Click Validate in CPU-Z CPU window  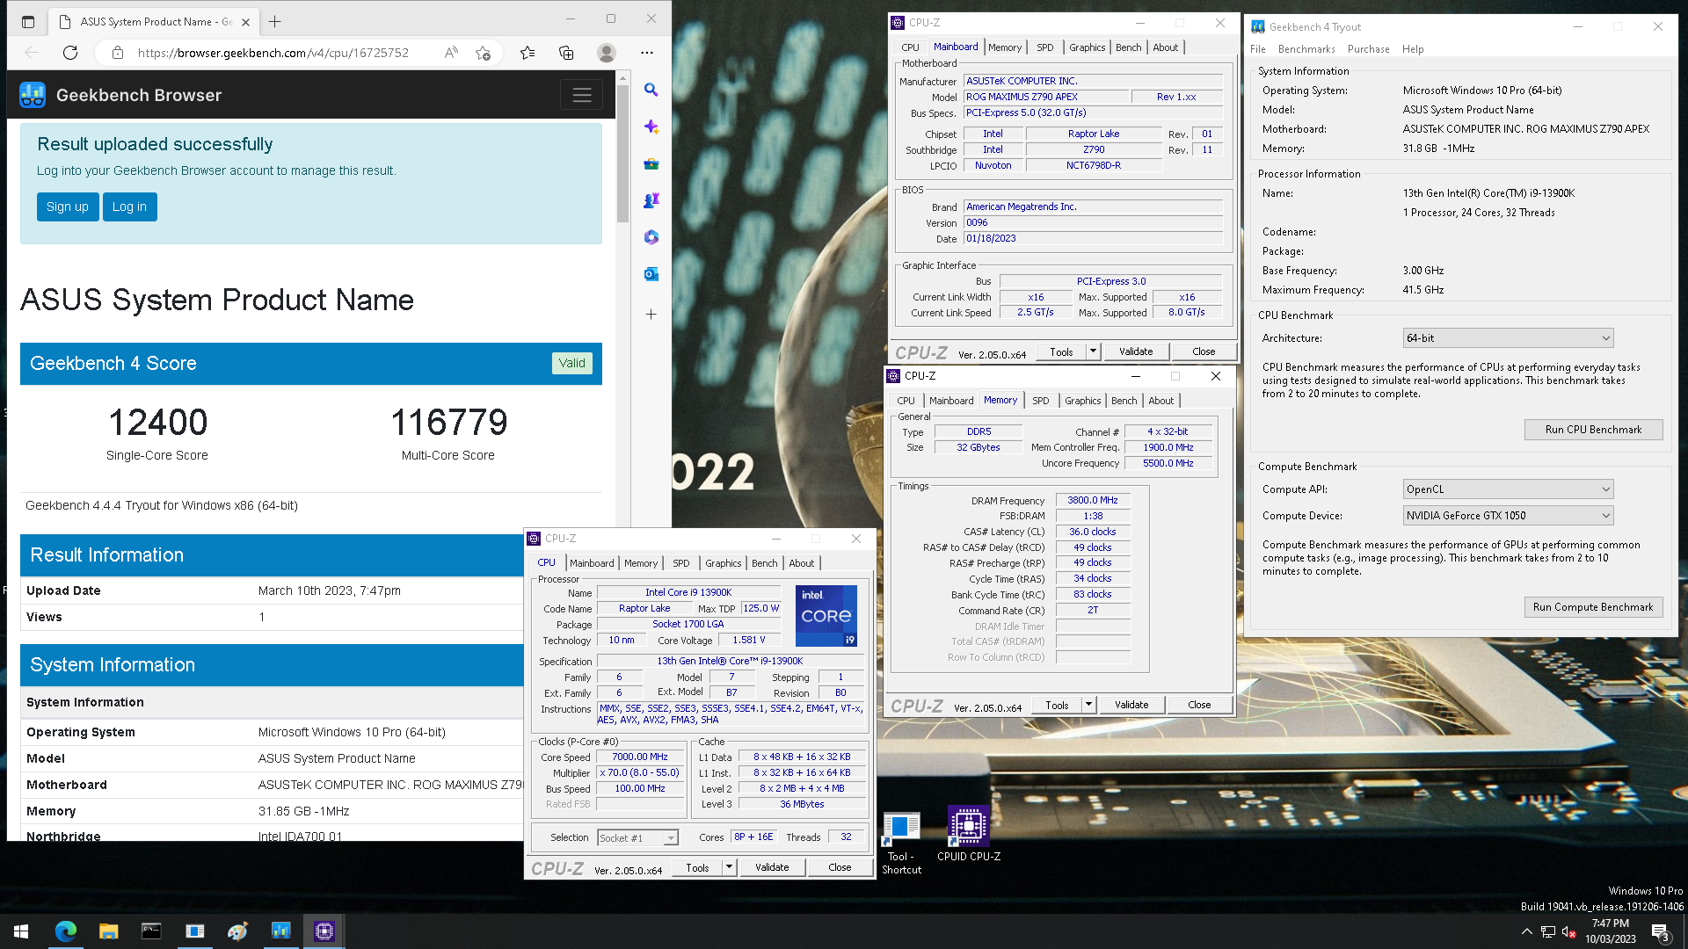[x=772, y=867]
